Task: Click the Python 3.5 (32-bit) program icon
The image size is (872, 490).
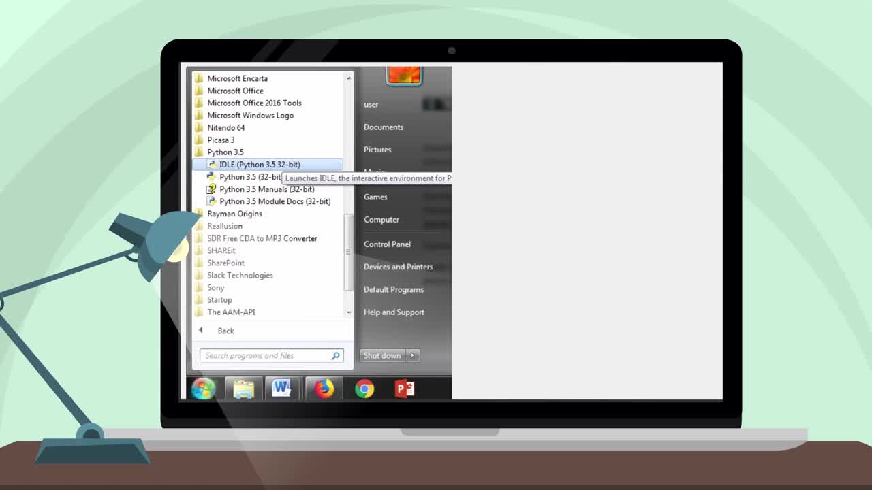Action: [x=212, y=177]
